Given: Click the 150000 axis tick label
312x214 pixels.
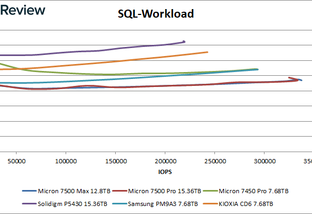Looking at the screenshot, I should click(116, 161).
